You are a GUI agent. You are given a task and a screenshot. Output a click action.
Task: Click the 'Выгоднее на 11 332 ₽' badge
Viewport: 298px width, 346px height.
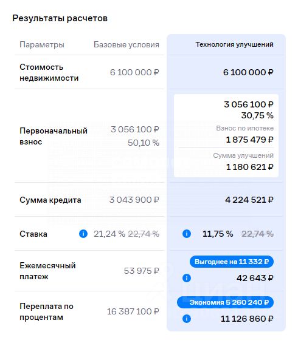pos(232,262)
